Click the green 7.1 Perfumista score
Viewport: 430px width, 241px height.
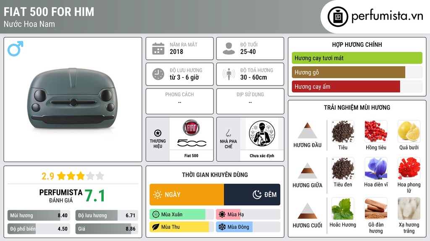(x=94, y=196)
